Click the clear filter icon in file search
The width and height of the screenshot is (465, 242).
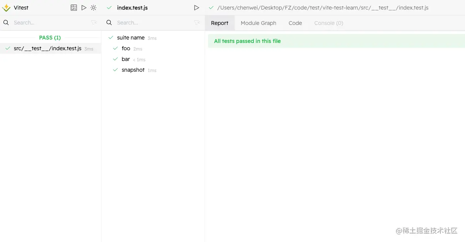click(x=94, y=23)
